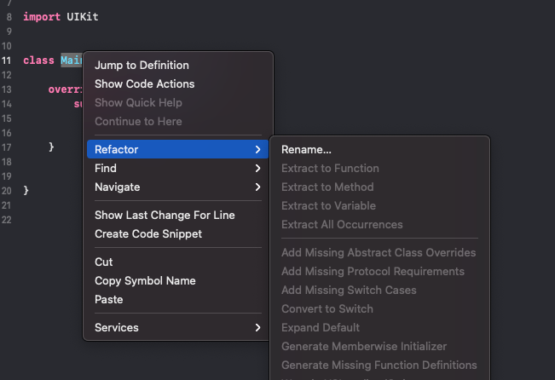Click Generate Memberwise Initializer

(364, 346)
